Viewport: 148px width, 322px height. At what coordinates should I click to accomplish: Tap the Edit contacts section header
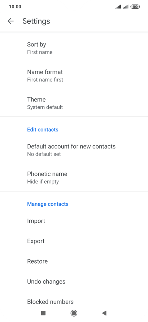pyautogui.click(x=43, y=129)
